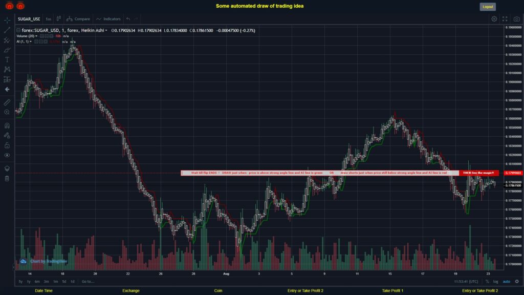Open the candle chart style selector

pyautogui.click(x=58, y=19)
